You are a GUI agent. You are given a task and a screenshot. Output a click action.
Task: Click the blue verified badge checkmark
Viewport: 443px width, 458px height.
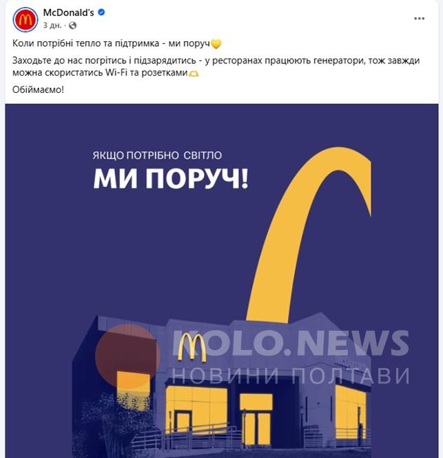[101, 12]
